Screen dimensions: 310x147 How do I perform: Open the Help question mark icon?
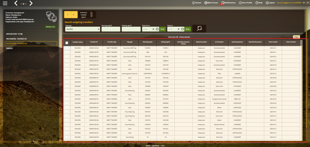257,3
